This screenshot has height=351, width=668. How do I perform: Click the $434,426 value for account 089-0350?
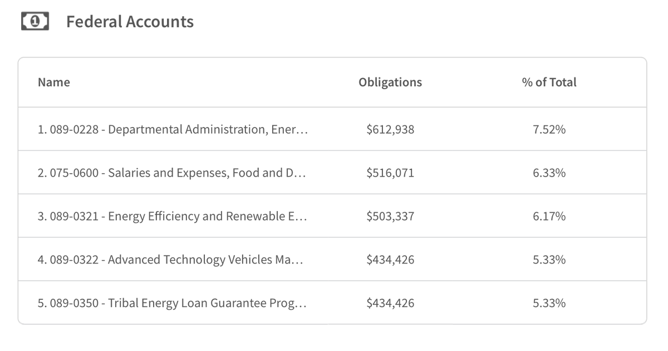[390, 304]
